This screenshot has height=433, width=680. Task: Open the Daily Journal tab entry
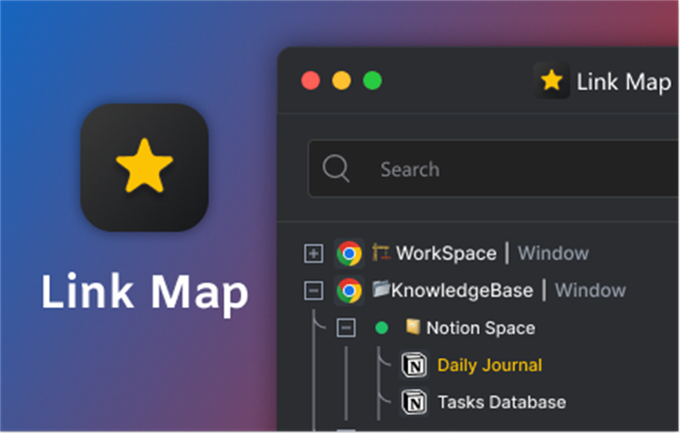tap(490, 365)
